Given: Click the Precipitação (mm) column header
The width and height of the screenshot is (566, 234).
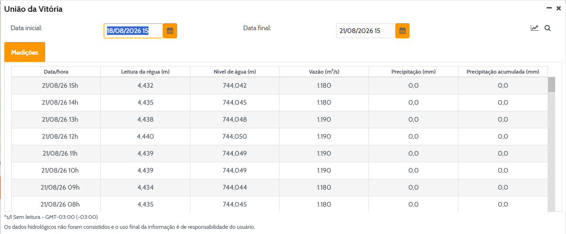Looking at the screenshot, I should [x=413, y=72].
